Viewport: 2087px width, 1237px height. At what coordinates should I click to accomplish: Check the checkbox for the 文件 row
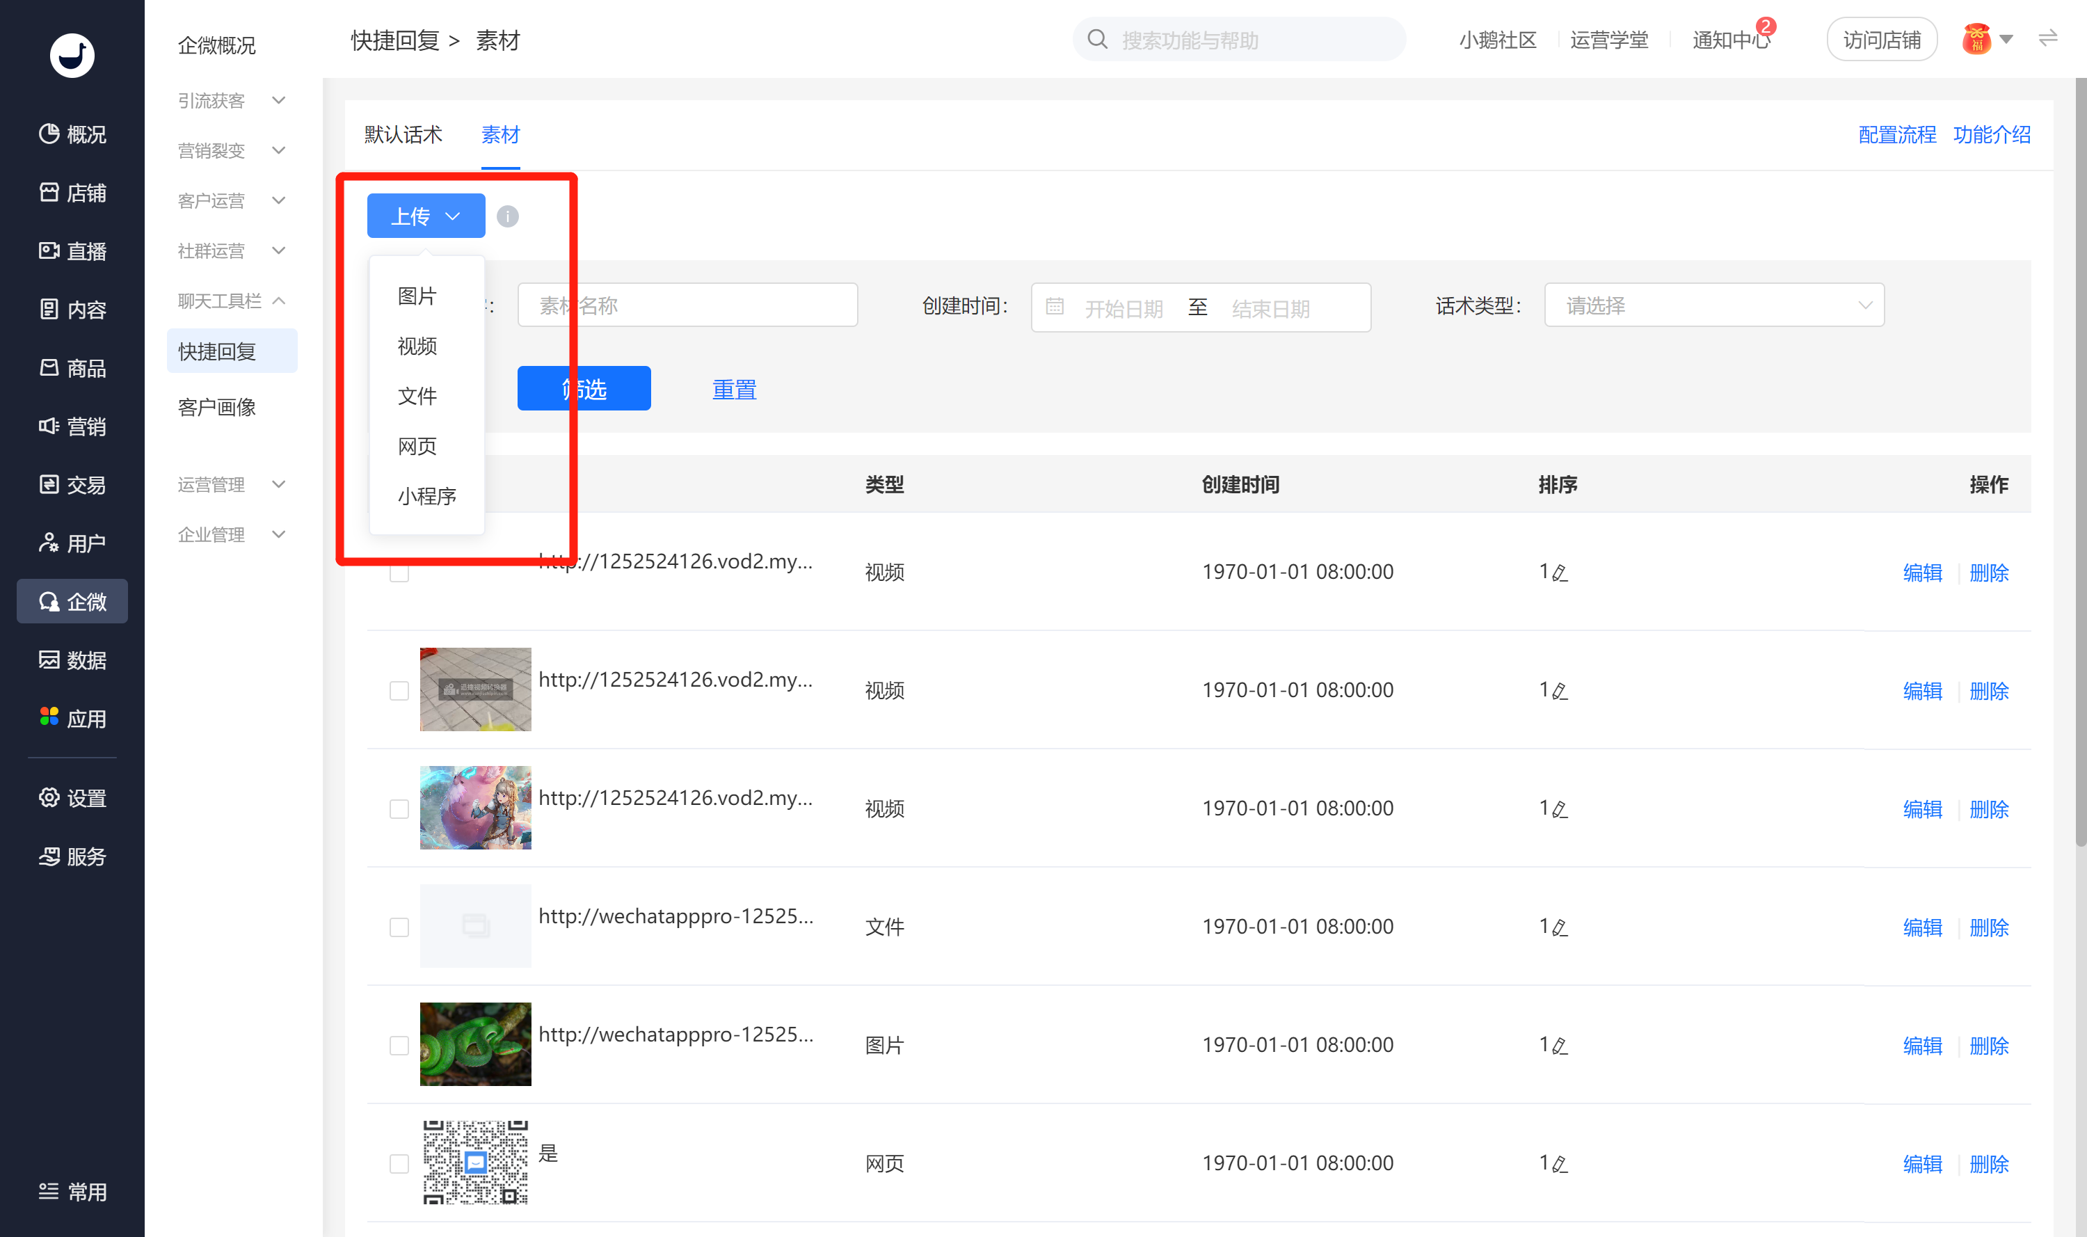click(399, 927)
